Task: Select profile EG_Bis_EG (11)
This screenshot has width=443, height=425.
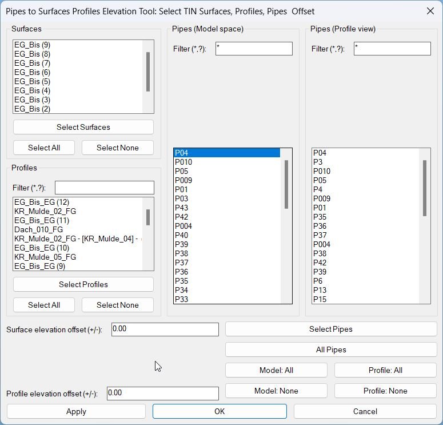Action: click(x=78, y=220)
